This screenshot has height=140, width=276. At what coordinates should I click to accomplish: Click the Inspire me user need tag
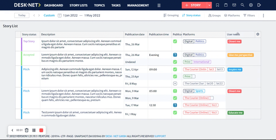coord(235,69)
